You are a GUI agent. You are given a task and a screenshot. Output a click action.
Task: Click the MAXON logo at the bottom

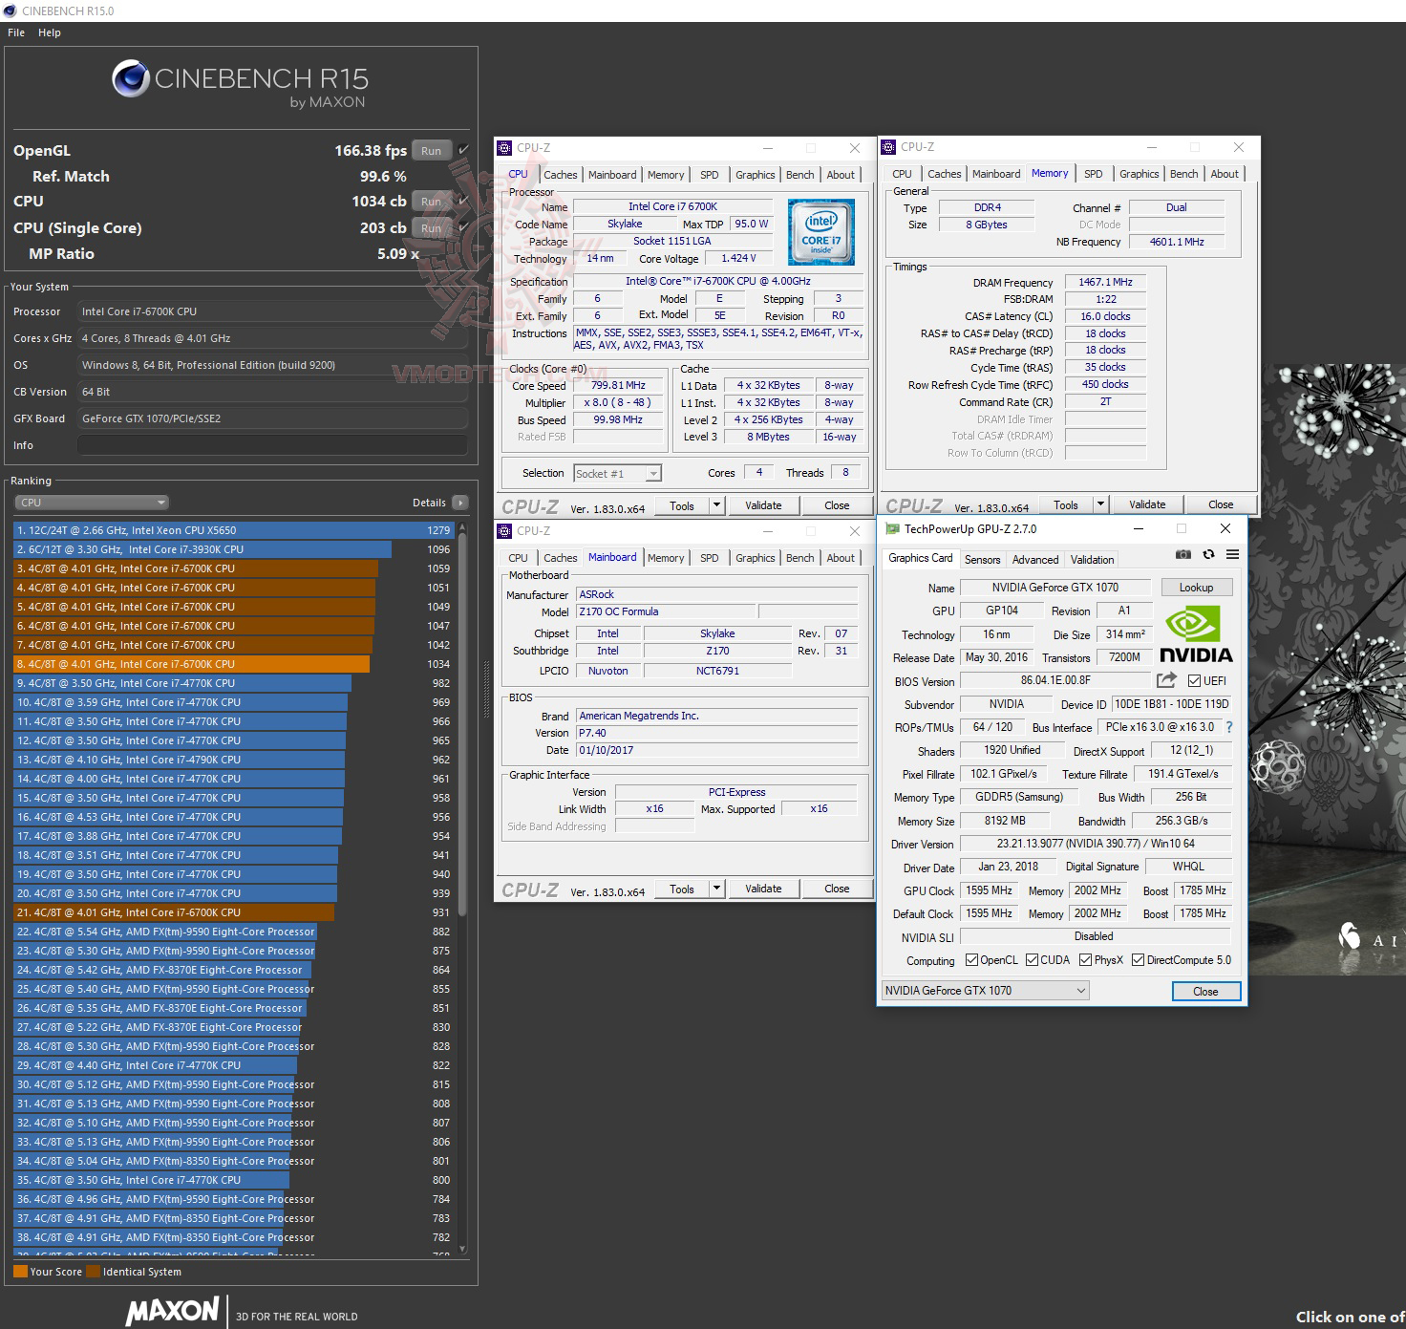172,1310
